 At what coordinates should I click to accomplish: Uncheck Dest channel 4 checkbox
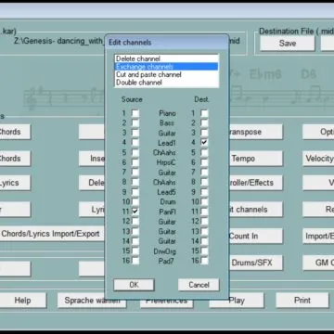(x=204, y=143)
